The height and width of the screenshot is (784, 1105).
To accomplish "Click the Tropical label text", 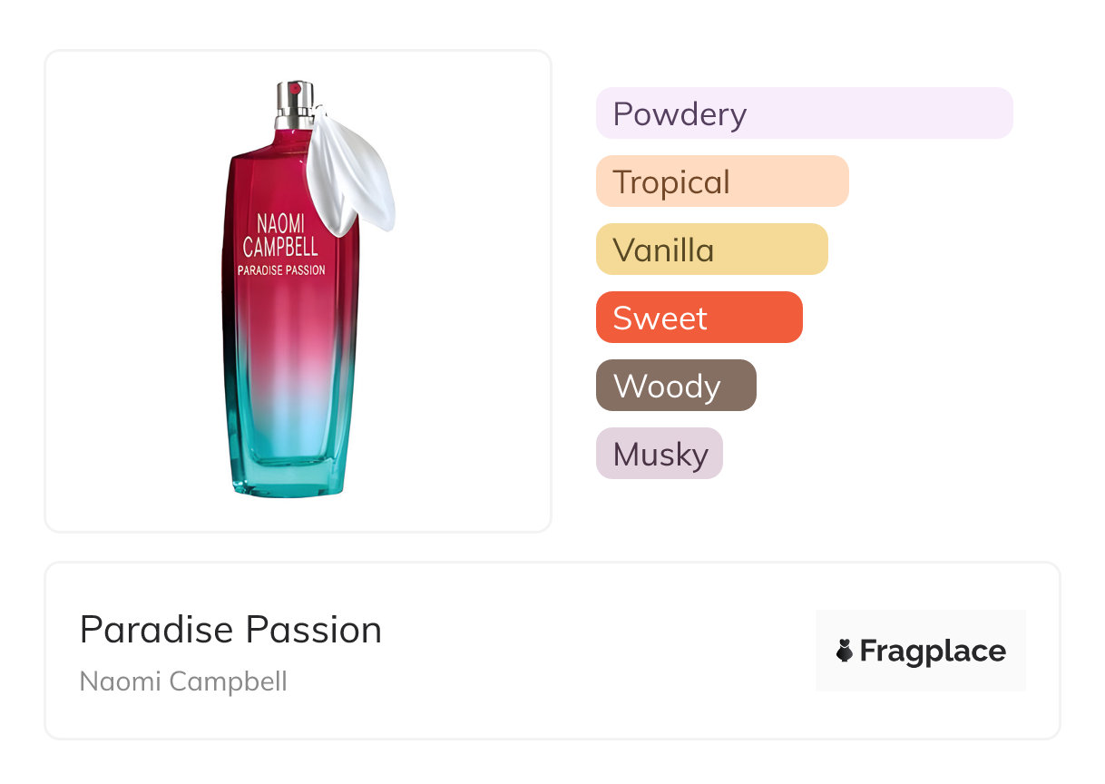I will pyautogui.click(x=671, y=181).
